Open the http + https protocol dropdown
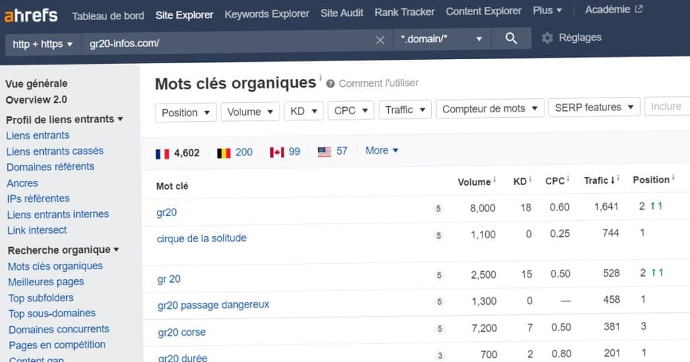This screenshot has width=690, height=362. point(42,44)
